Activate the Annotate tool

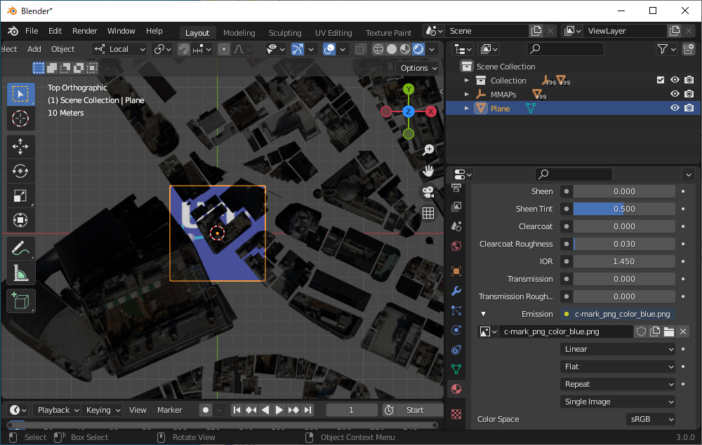(x=20, y=248)
